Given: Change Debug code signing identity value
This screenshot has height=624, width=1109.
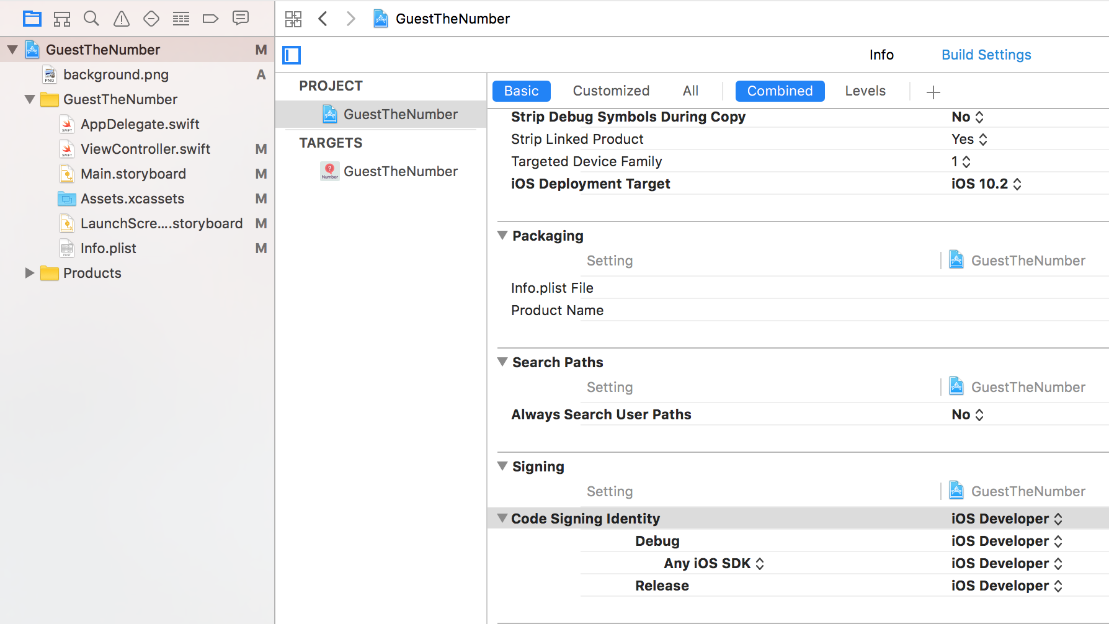Looking at the screenshot, I should click(1007, 541).
